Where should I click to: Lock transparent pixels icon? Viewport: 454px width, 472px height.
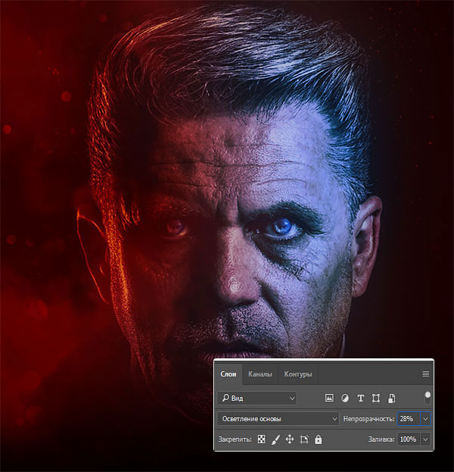[x=262, y=439]
